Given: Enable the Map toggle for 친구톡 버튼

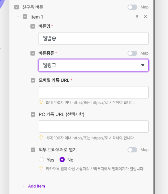Looking at the screenshot, I should [x=132, y=7].
